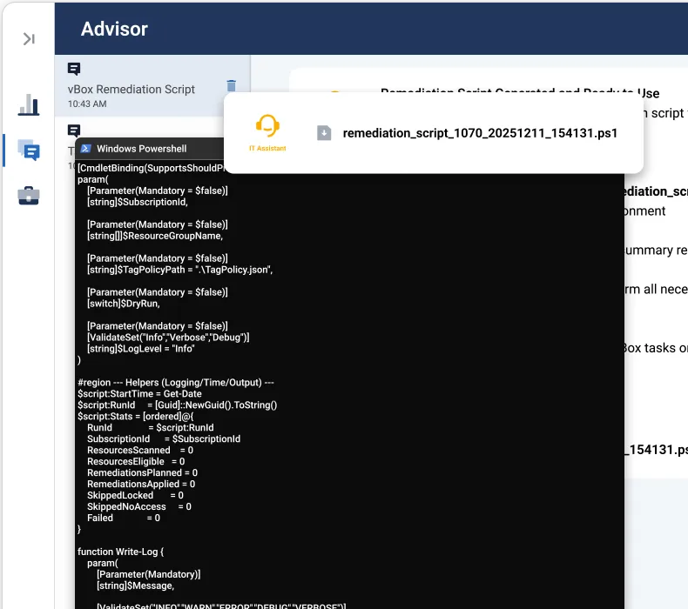Image resolution: width=688 pixels, height=609 pixels.
Task: Click the vBox Remediation Script chat icon
Action: point(74,69)
